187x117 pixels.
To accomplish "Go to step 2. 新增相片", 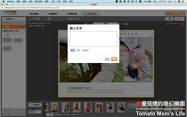I will click(x=52, y=14).
